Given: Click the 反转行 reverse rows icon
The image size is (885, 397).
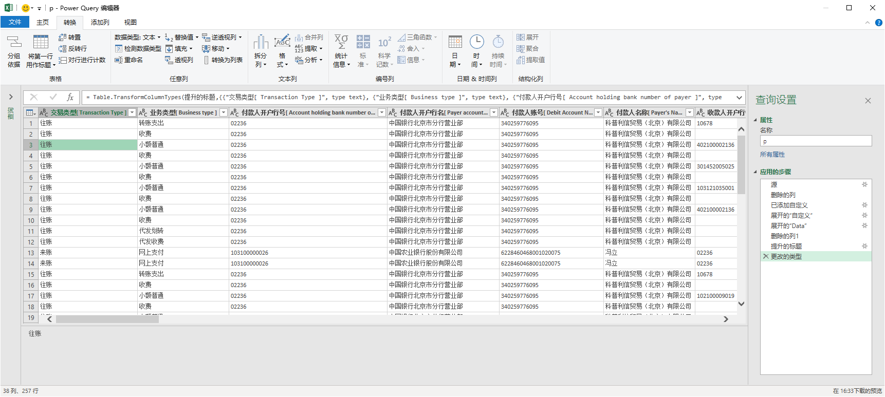Looking at the screenshot, I should [62, 49].
